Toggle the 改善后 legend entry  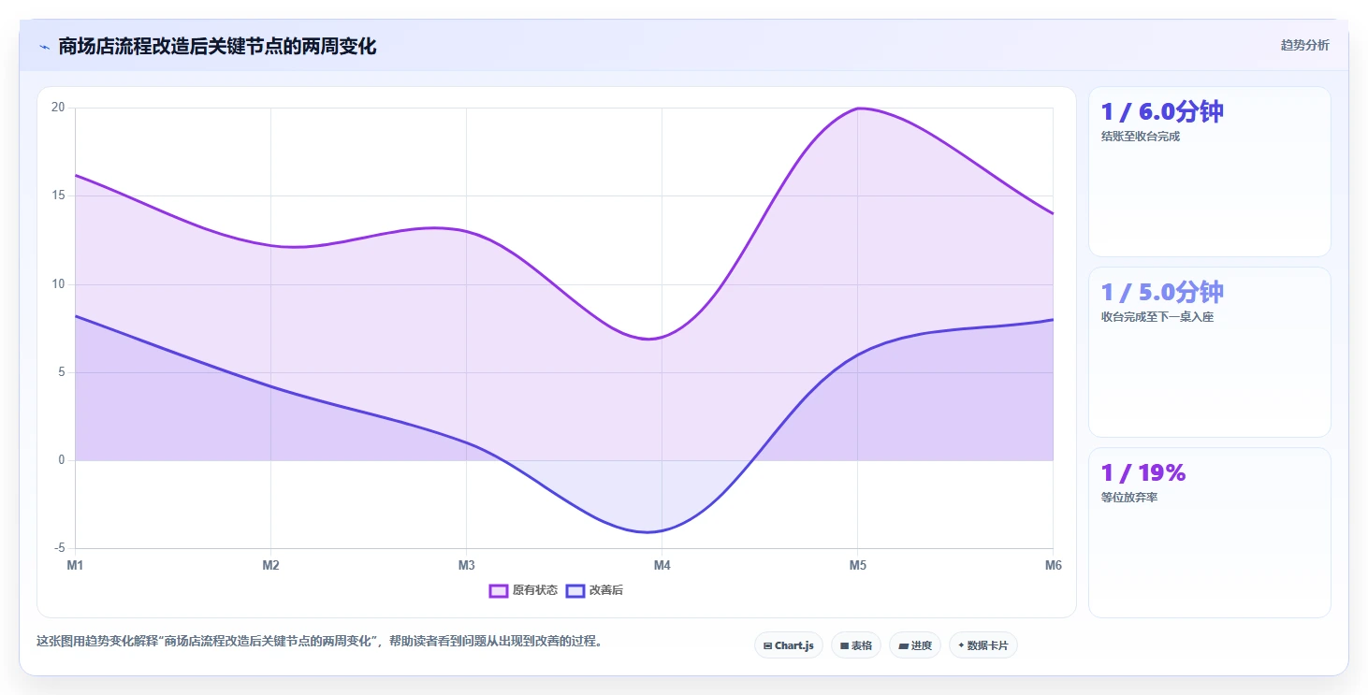(x=594, y=590)
